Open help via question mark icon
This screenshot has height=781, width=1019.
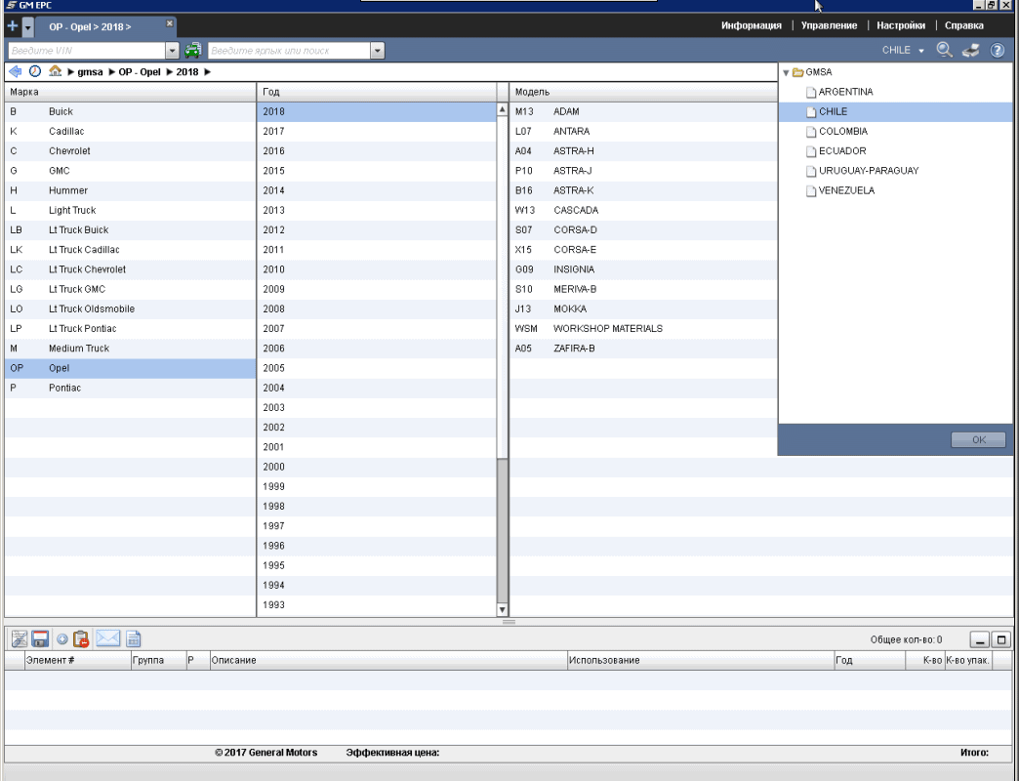(998, 51)
